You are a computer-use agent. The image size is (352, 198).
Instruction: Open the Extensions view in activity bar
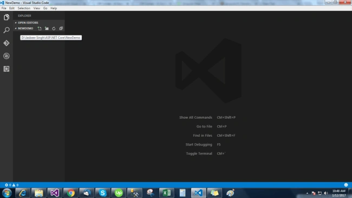point(6,69)
